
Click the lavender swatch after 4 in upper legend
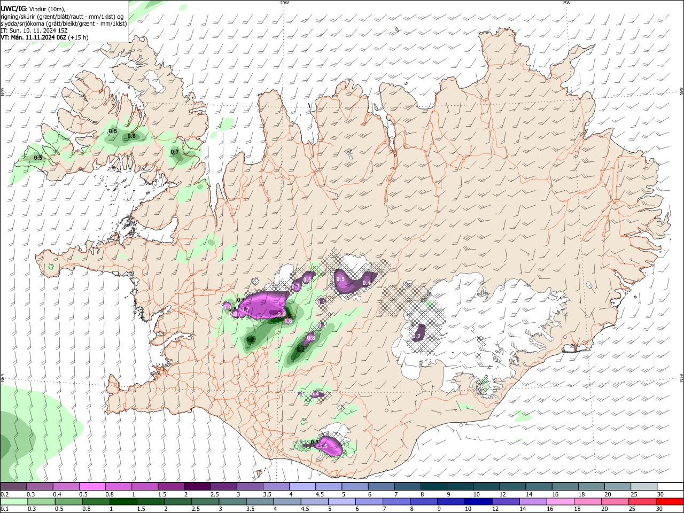302,487
